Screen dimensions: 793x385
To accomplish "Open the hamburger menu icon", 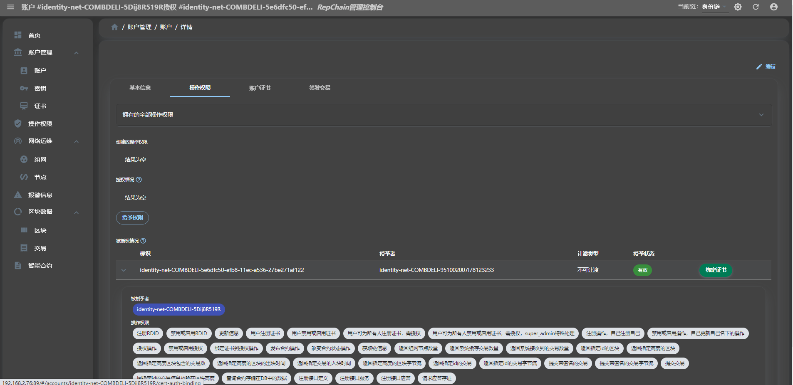I will (11, 7).
